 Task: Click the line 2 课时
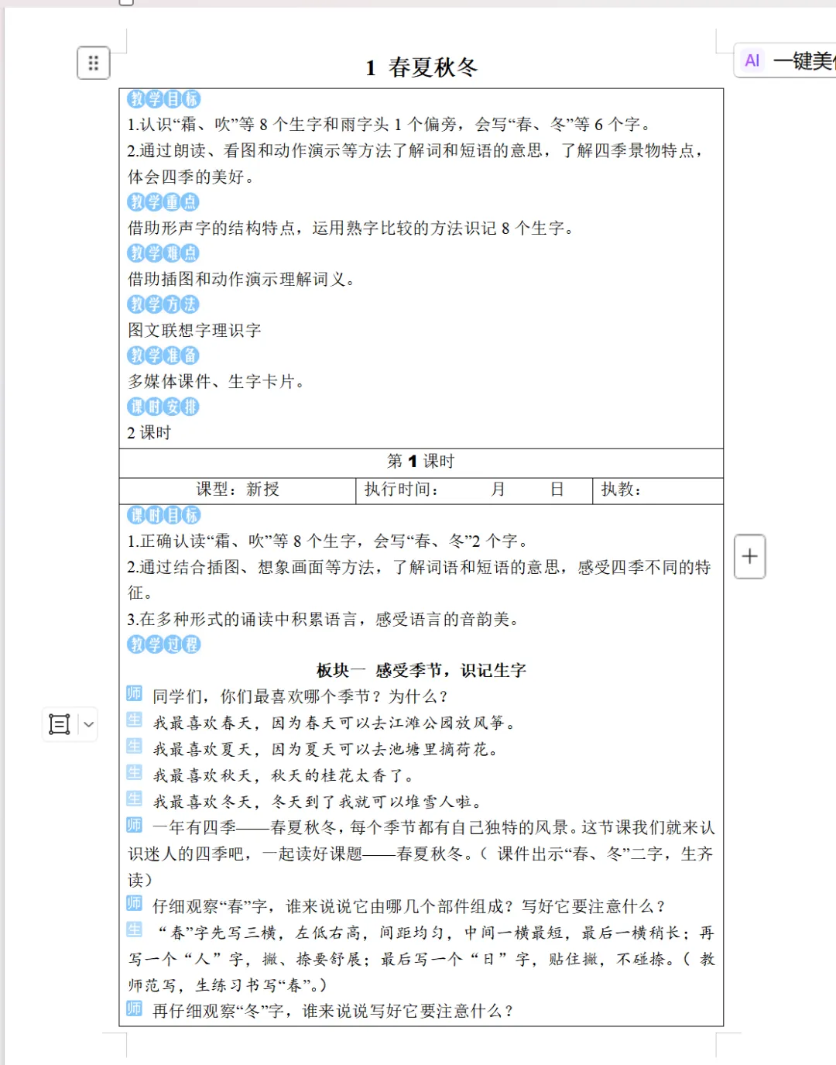149,433
